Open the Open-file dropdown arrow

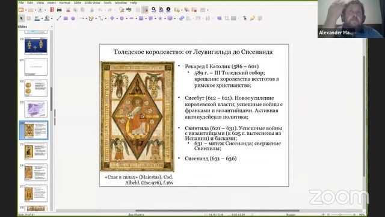coord(35,10)
